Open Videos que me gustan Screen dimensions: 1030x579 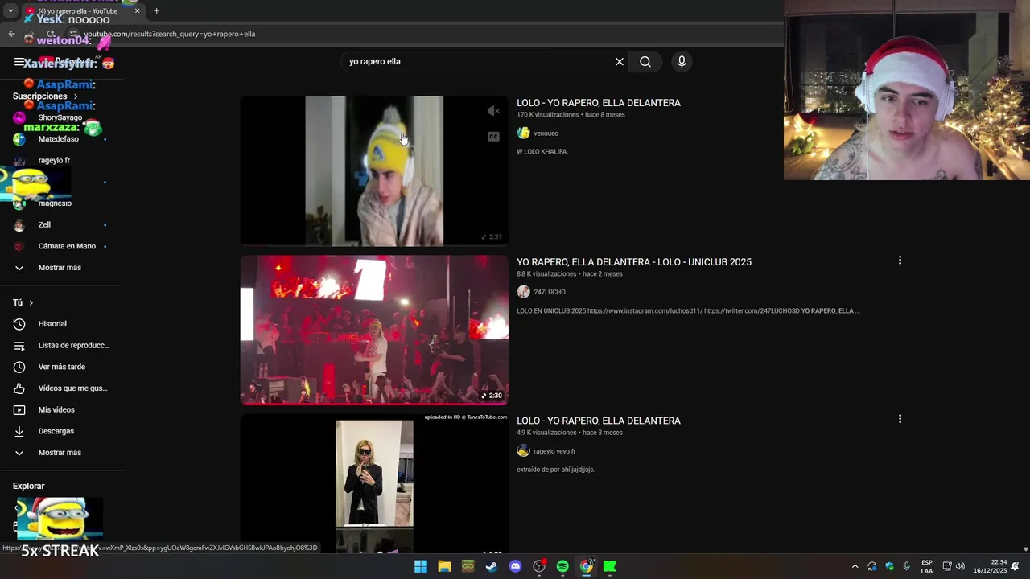click(x=61, y=388)
